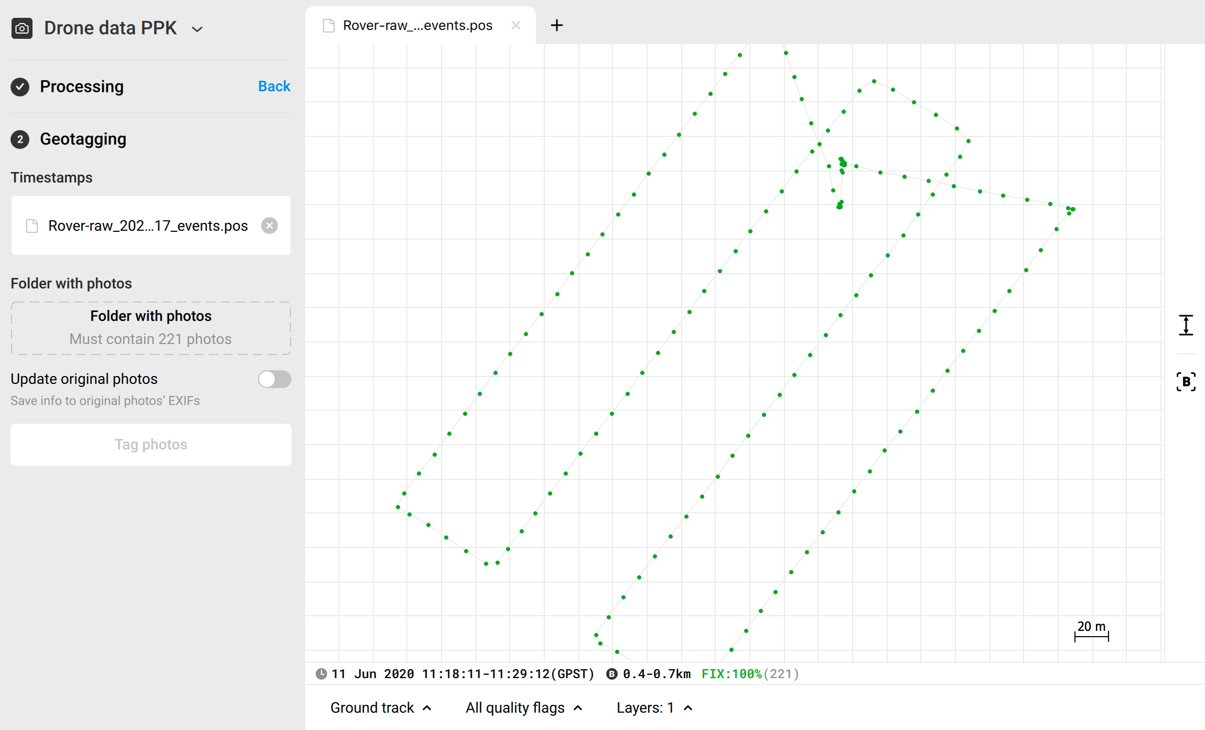This screenshot has width=1205, height=730.
Task: Click Must contain 221 photos hint
Action: [x=150, y=339]
